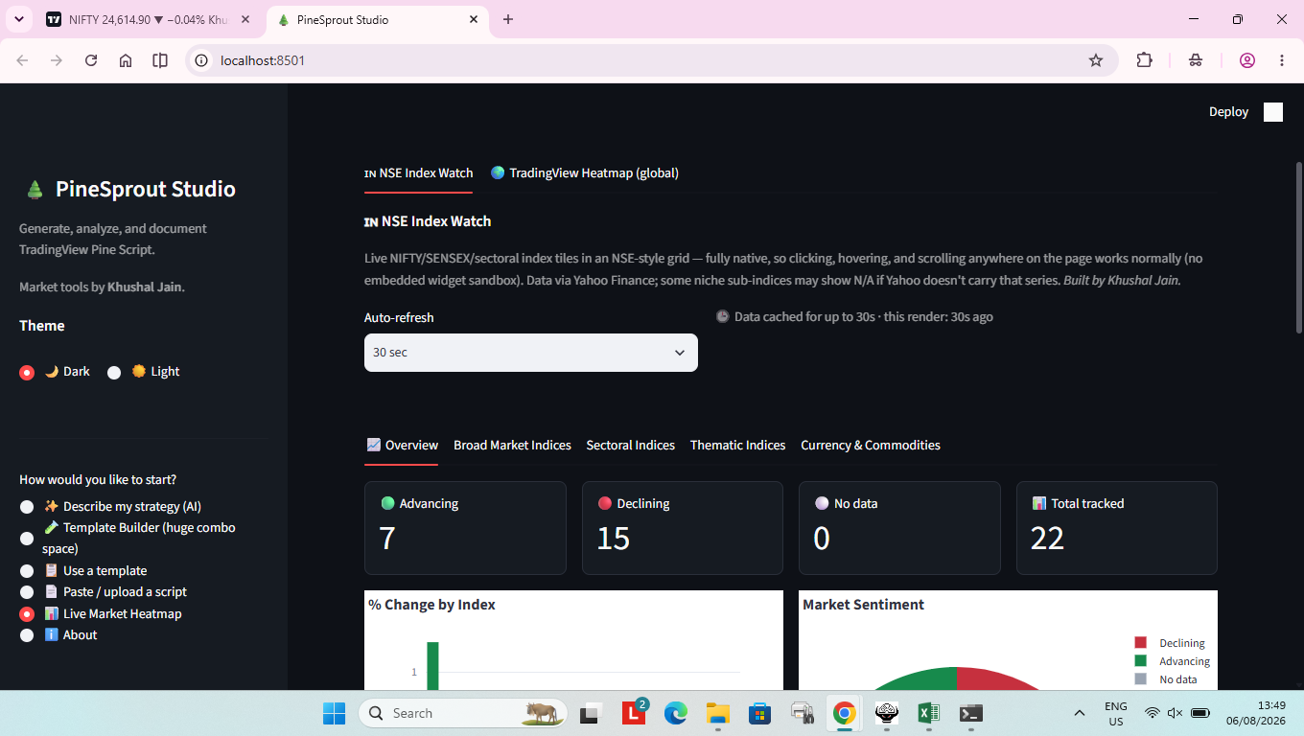Open a new browser tab
The image size is (1304, 736).
[508, 19]
